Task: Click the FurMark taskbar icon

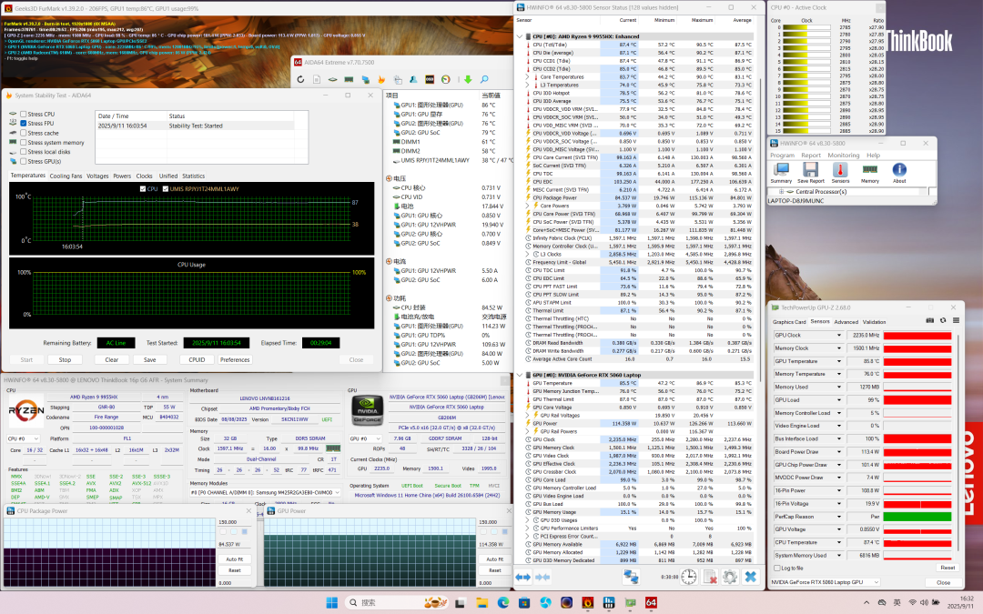Action: click(x=587, y=603)
